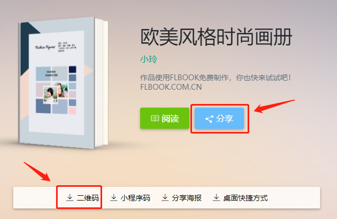
Task: Click the 分享 share button label
Action: pyautogui.click(x=225, y=118)
